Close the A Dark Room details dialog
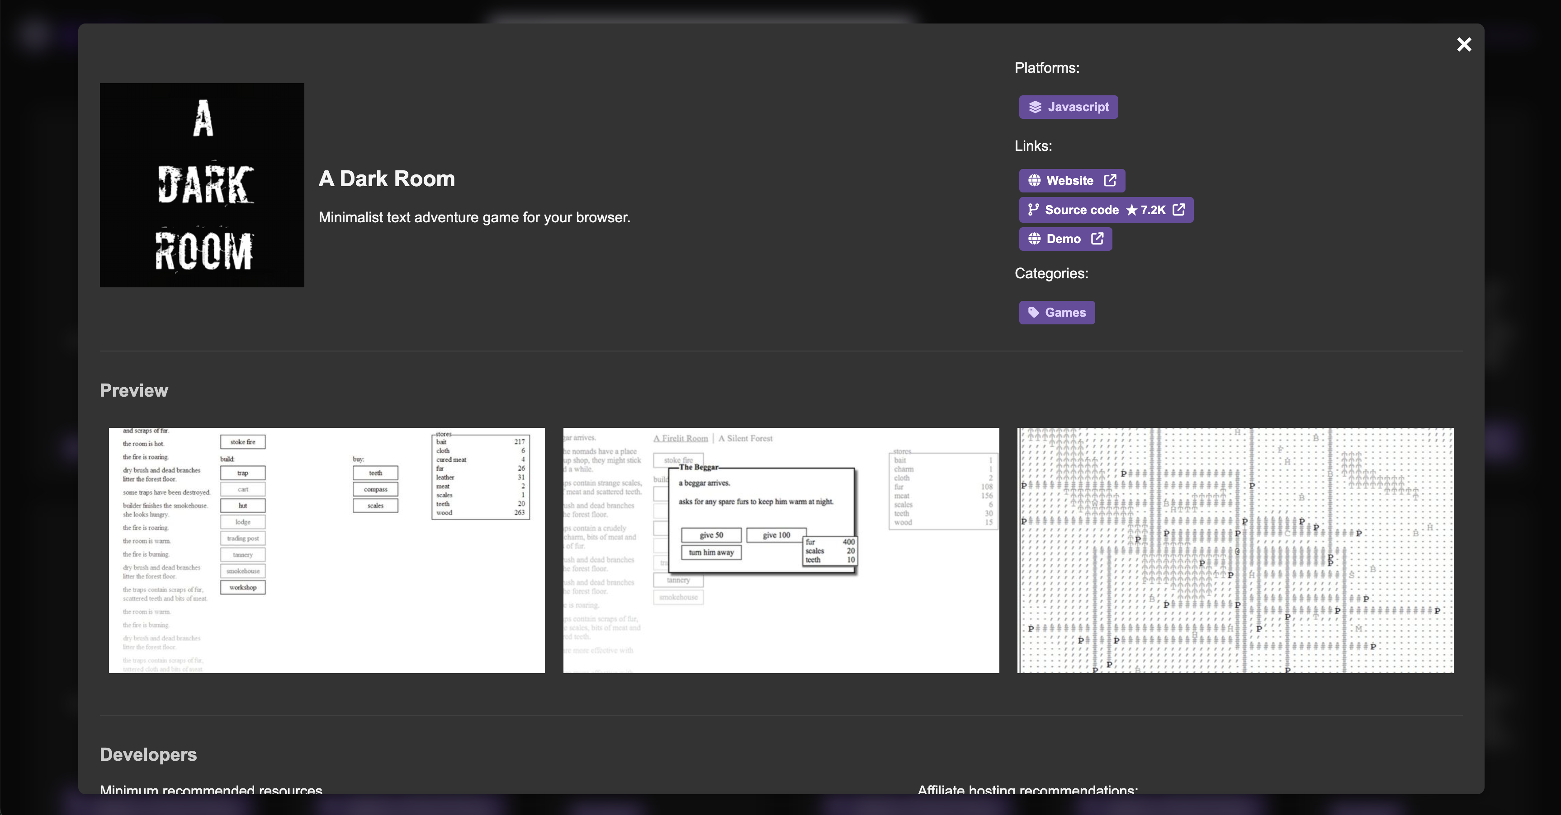The height and width of the screenshot is (815, 1561). coord(1464,44)
